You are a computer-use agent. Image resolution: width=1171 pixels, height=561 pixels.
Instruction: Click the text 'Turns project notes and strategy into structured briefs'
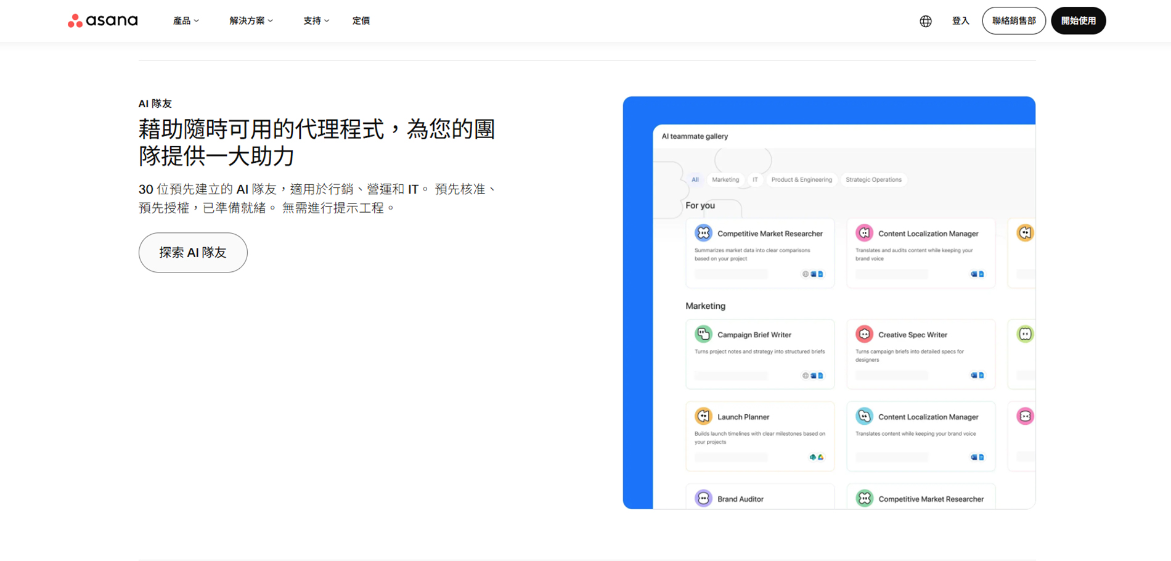pos(760,351)
